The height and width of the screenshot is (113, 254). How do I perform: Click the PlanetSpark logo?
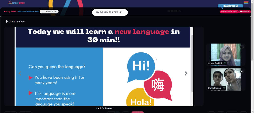click(x=17, y=3)
